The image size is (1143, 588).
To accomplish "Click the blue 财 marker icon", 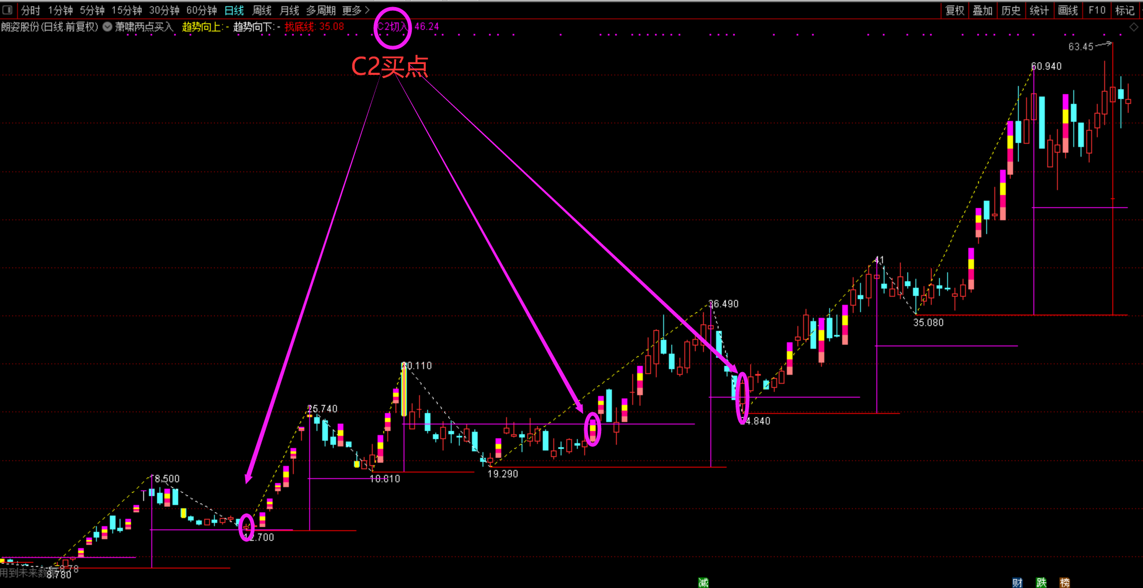I will point(1017,583).
